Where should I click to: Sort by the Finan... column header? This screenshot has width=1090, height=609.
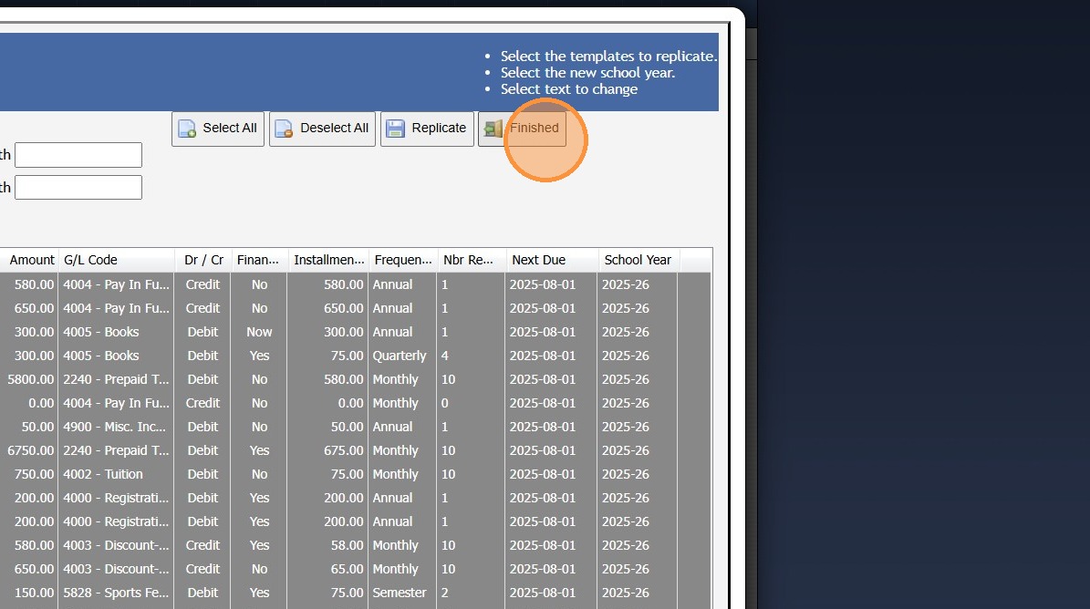[x=259, y=260]
